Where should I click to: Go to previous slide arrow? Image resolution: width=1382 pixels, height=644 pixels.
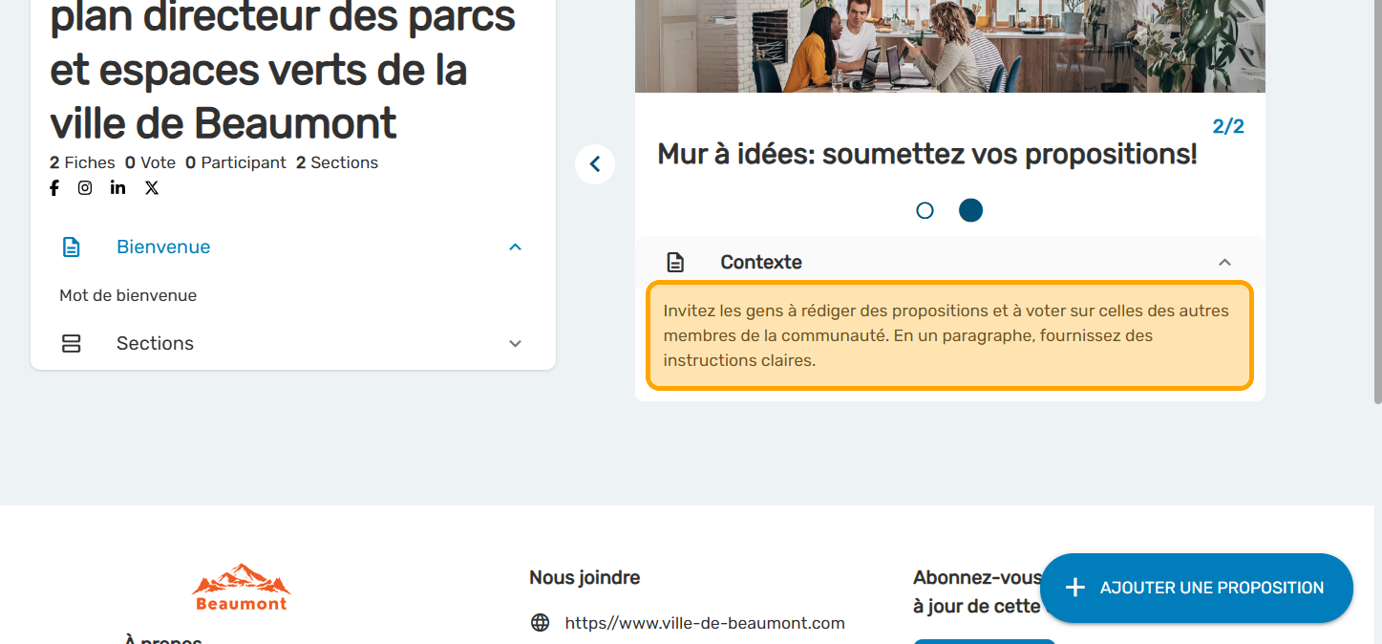pyautogui.click(x=595, y=164)
